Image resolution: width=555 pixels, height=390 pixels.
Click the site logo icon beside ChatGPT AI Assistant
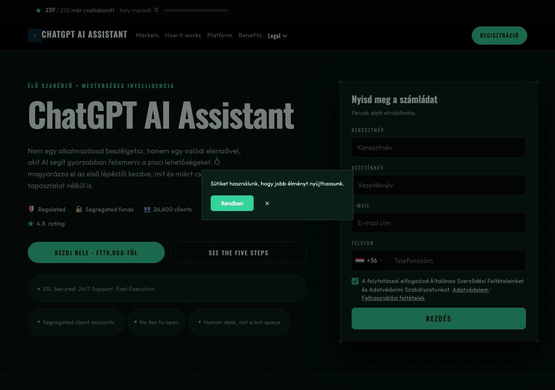(x=35, y=36)
